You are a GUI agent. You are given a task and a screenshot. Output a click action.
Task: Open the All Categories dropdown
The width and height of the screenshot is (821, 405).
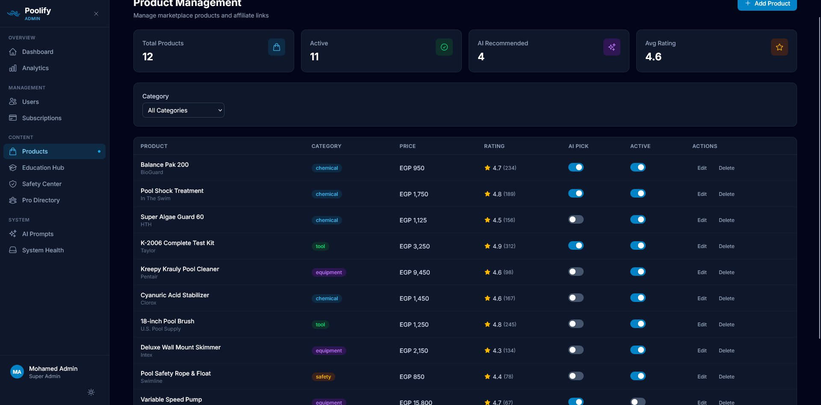(183, 110)
